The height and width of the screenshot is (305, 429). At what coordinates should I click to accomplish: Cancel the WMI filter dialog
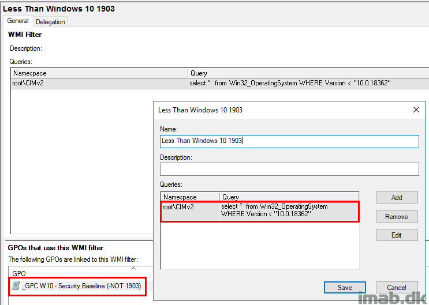click(397, 288)
